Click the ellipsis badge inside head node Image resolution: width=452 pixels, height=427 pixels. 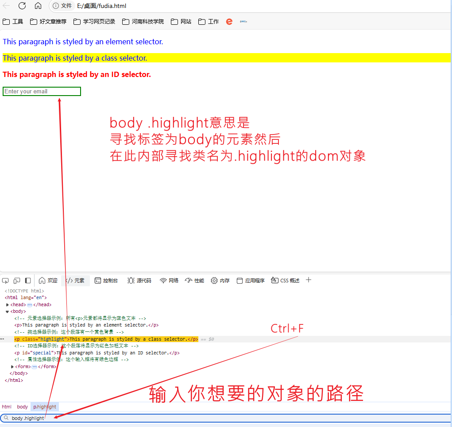[x=29, y=304]
